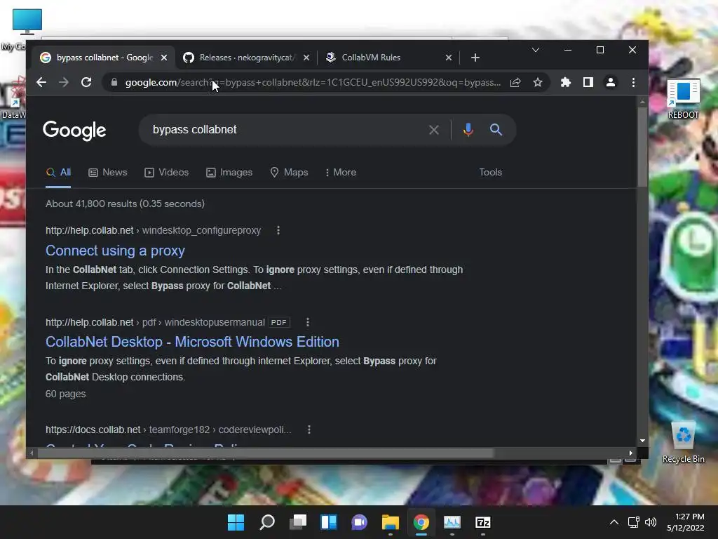Click the Chrome address bar URL
This screenshot has height=539, width=718.
click(313, 83)
